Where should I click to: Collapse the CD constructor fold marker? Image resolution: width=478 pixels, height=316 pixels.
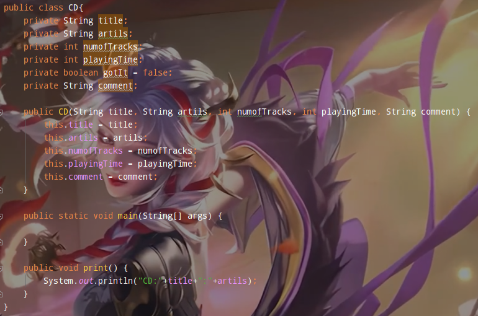[x=1, y=113]
